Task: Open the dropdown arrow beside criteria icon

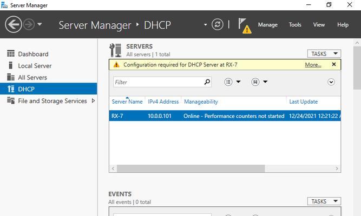Action: (x=238, y=82)
